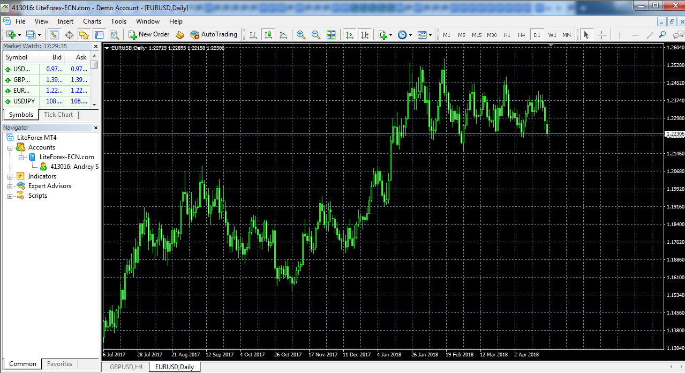Select the MN timeframe
685x373 pixels.
(567, 35)
